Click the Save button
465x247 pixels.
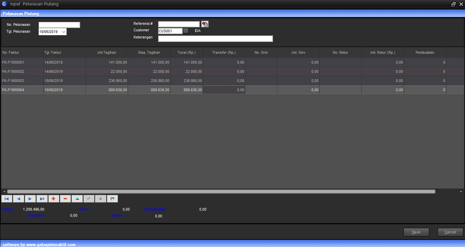point(416,232)
